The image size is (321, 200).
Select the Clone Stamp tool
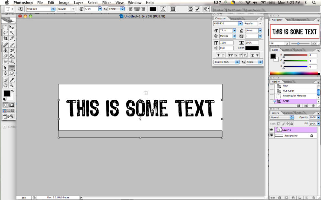click(6, 50)
